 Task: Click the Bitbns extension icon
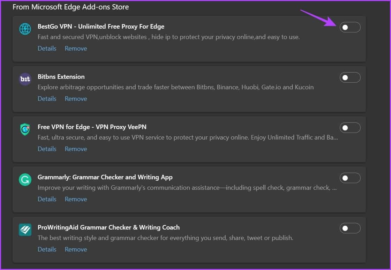(x=25, y=79)
